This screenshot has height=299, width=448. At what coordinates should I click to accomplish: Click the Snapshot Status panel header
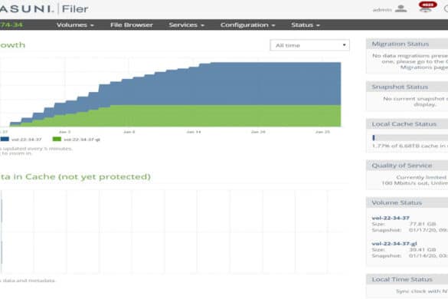(x=407, y=87)
